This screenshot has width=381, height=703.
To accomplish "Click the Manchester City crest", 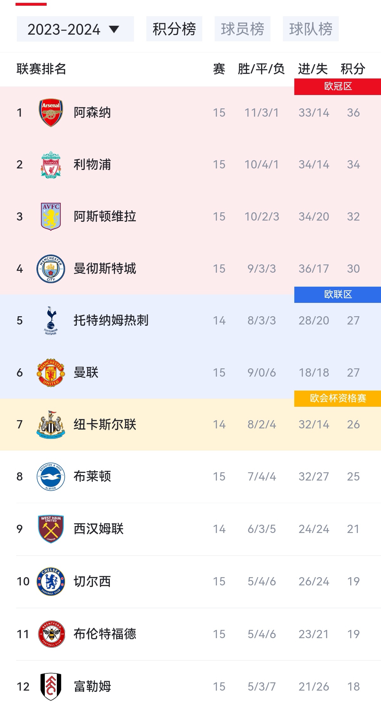I will (x=50, y=269).
